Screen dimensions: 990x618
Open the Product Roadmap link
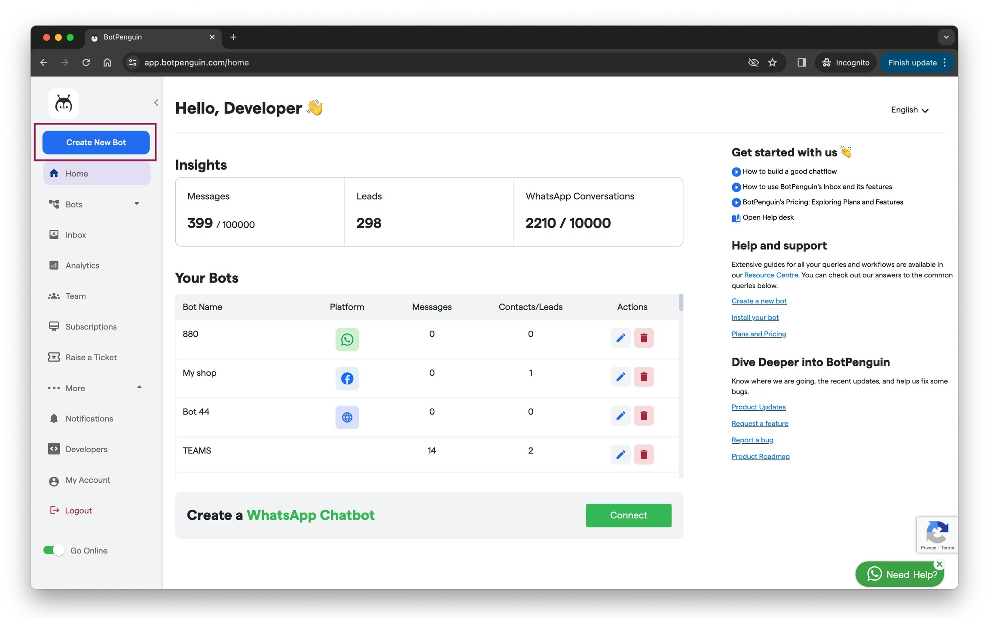760,457
